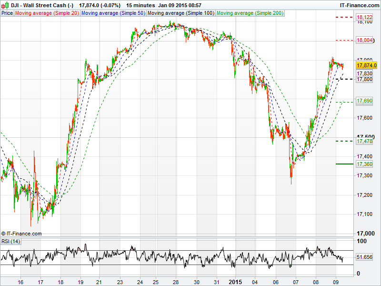Image resolution: width=381 pixels, height=286 pixels.
Task: Open the Moving average (Simple 50) legend item
Action: (113, 13)
